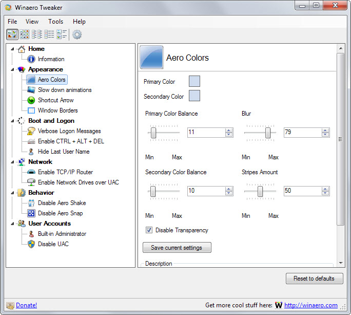Click the User Accounts people icon
The image size is (351, 315).
(x=22, y=224)
